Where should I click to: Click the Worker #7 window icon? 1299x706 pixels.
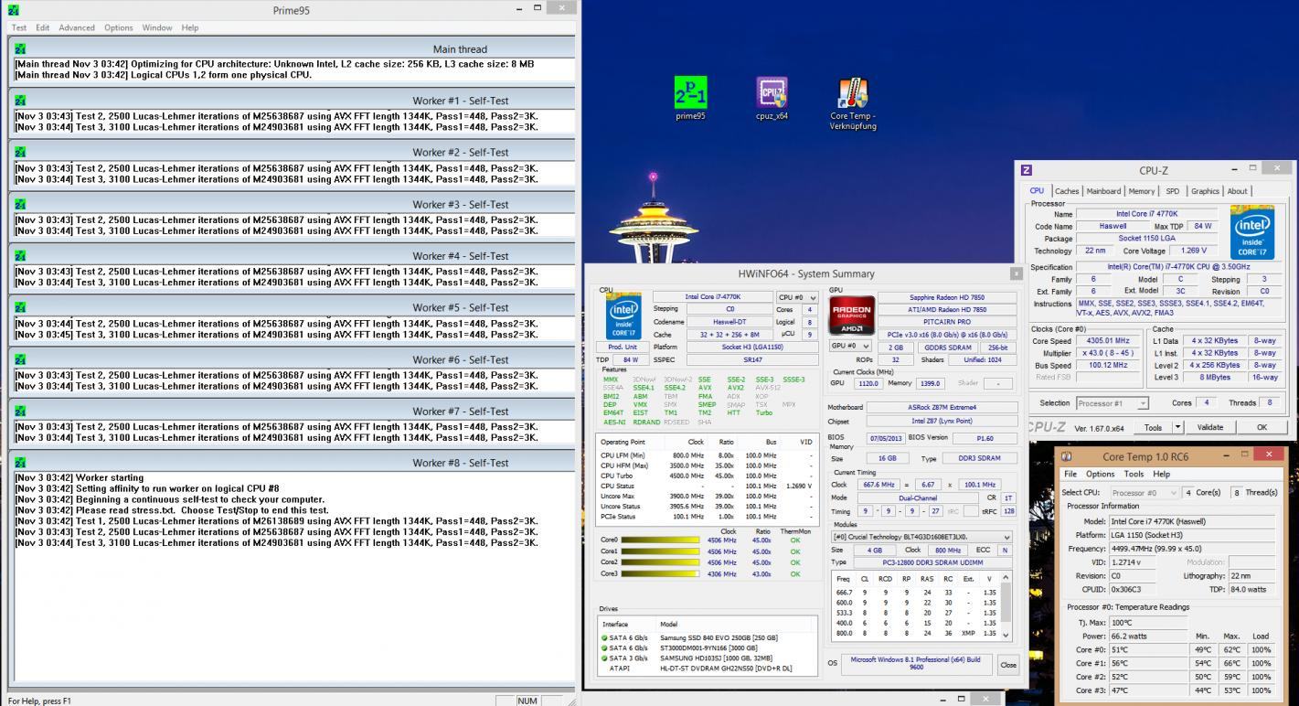pos(20,412)
